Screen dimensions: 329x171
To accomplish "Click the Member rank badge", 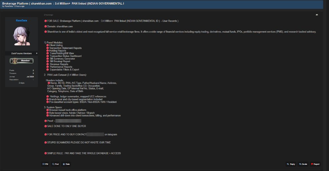I will tap(22, 61).
